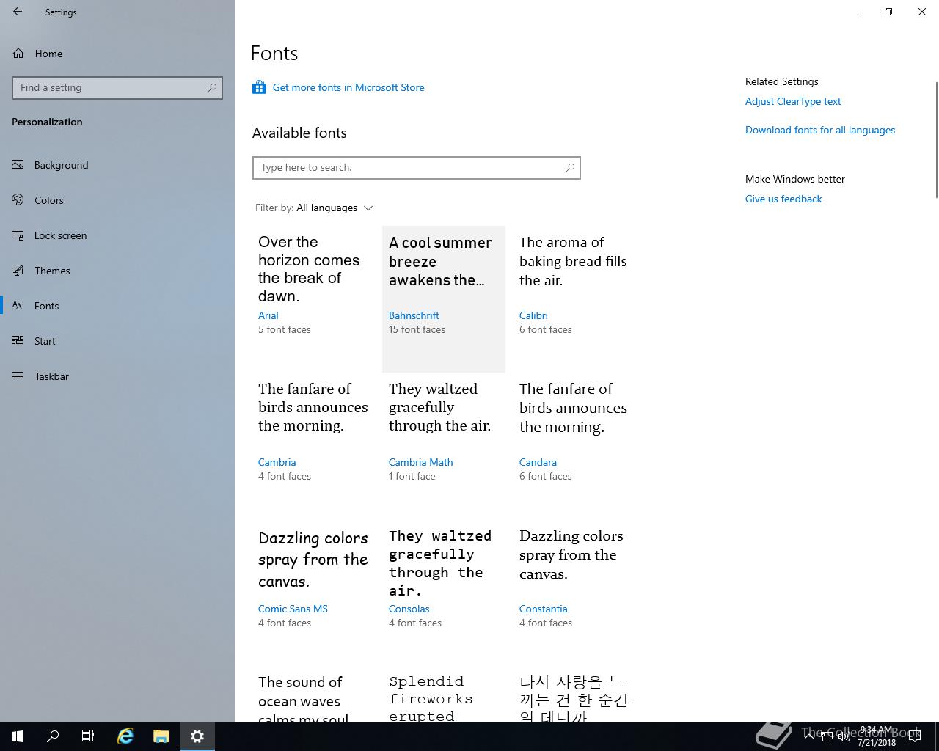Click the magnifier in font search box
The height and width of the screenshot is (751, 939).
(570, 168)
